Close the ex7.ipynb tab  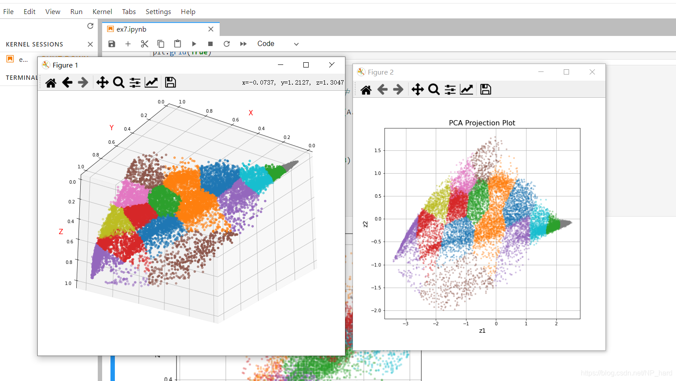(x=211, y=29)
